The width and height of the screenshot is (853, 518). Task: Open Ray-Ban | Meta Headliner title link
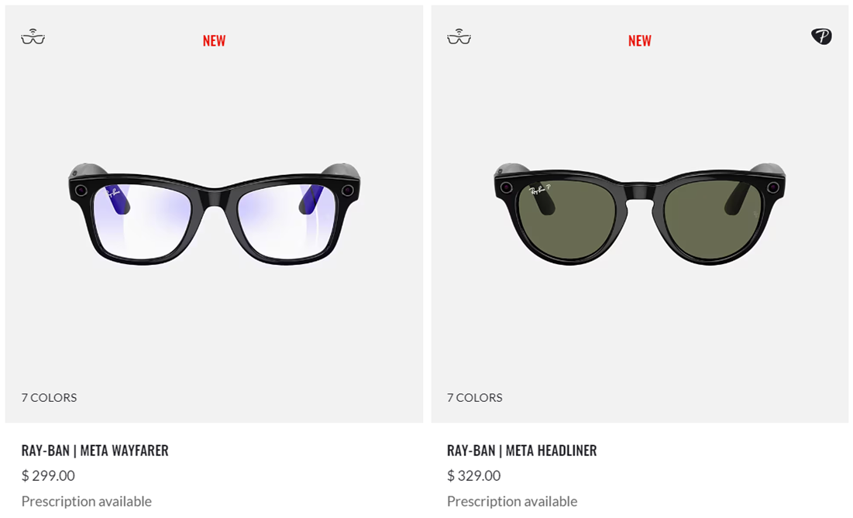[x=521, y=450]
